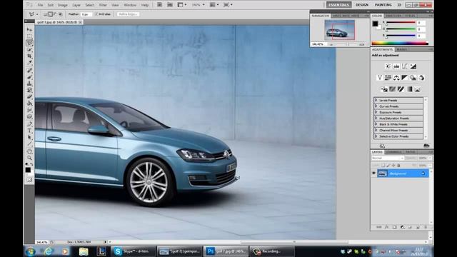Click the Navigator preview thumbnail
The height and width of the screenshot is (257, 457).
point(340,30)
